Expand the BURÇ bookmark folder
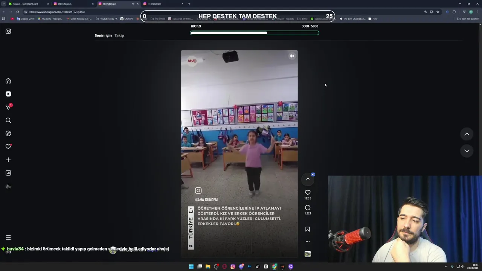 click(x=302, y=19)
